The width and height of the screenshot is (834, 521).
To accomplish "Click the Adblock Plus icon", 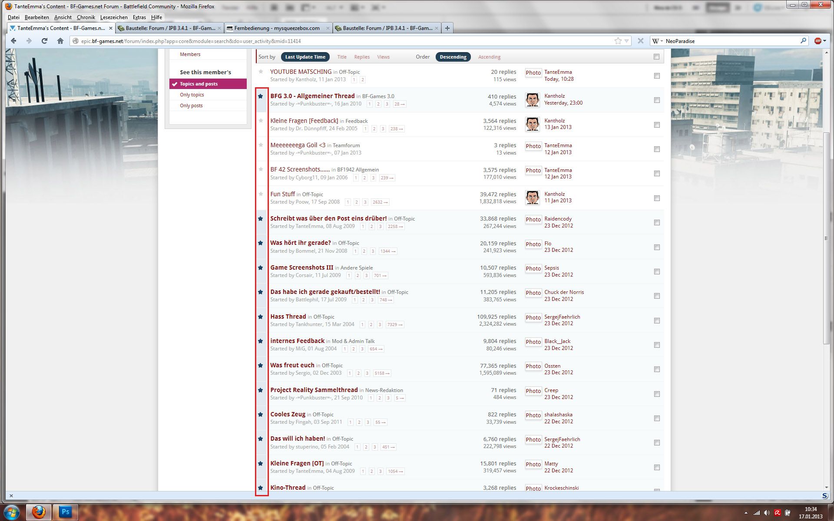I will (817, 41).
